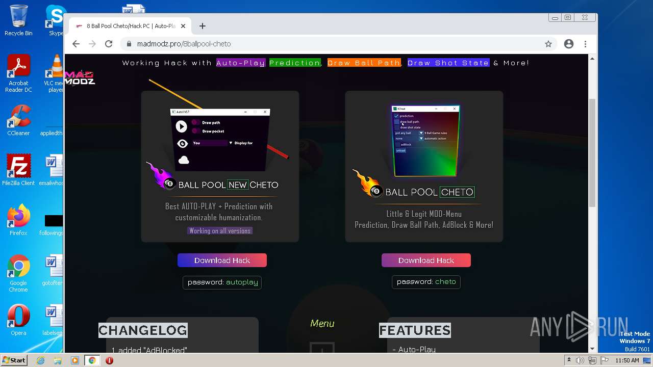Bookmark this page with star icon
The width and height of the screenshot is (653, 367).
548,44
